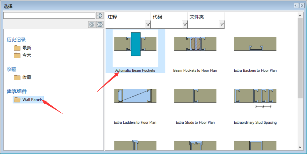The image size is (307, 154).
Task: Select the Extra Backers to Floor Plan image
Action: 255,44
